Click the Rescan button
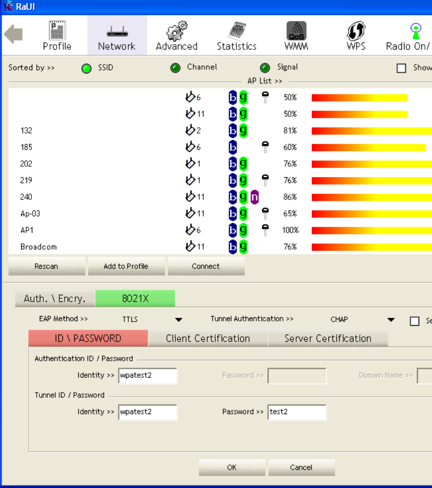The image size is (432, 488). 46,266
